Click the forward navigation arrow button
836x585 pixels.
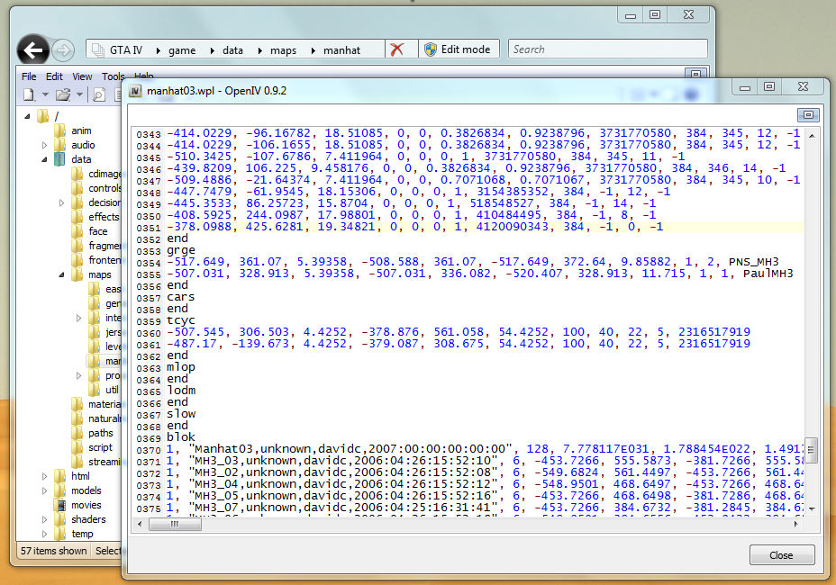click(63, 49)
